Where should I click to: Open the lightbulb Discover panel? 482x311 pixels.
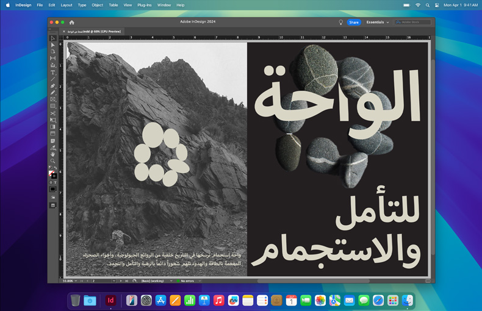coord(341,23)
